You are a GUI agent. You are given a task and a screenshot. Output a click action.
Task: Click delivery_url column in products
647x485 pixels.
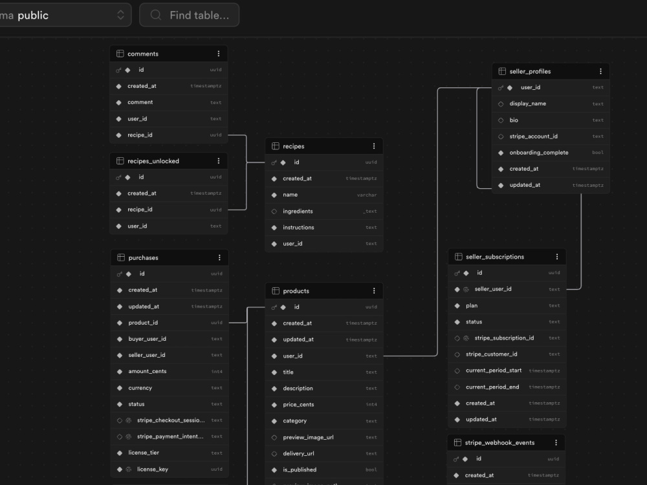coord(324,453)
